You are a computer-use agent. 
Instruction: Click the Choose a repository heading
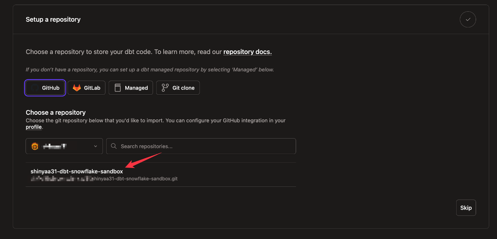[56, 112]
